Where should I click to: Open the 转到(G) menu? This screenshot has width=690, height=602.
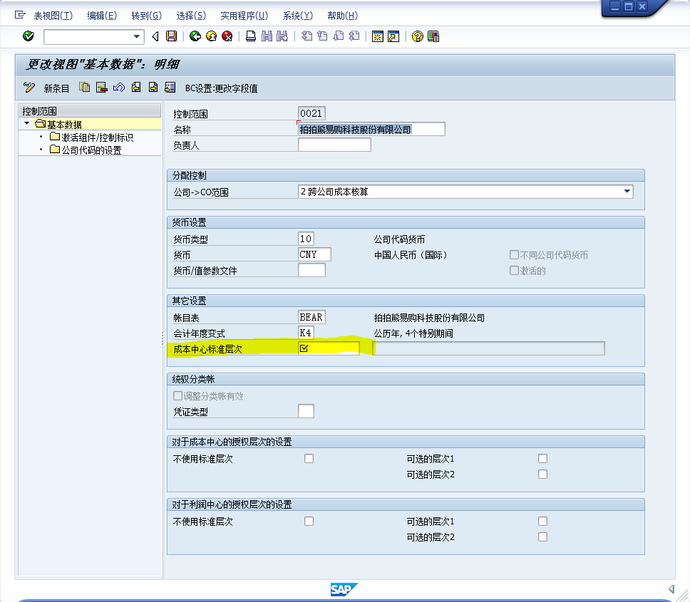(147, 16)
